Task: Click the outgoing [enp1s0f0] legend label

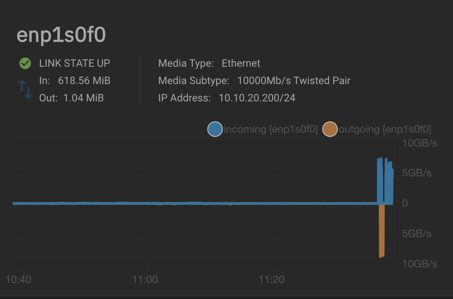Action: click(x=385, y=129)
